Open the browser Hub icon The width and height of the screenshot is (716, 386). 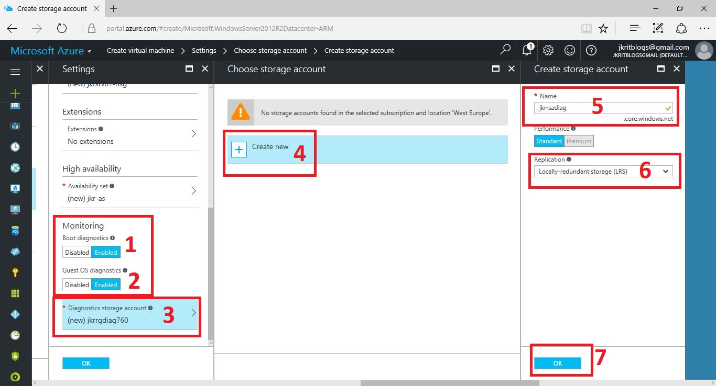tap(635, 28)
